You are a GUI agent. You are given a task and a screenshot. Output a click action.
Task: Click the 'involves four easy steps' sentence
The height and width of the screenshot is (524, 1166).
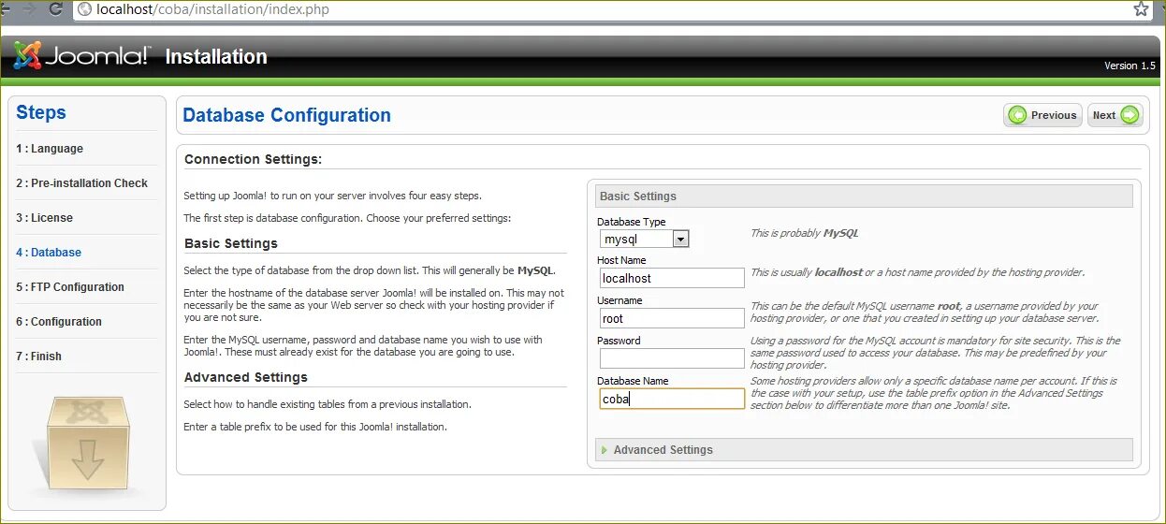coord(333,196)
